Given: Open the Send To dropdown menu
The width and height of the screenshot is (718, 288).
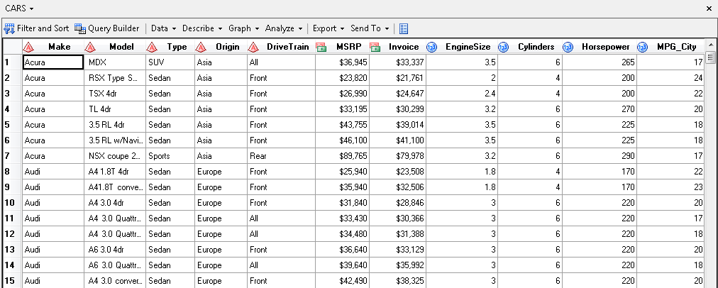Looking at the screenshot, I should tap(370, 28).
